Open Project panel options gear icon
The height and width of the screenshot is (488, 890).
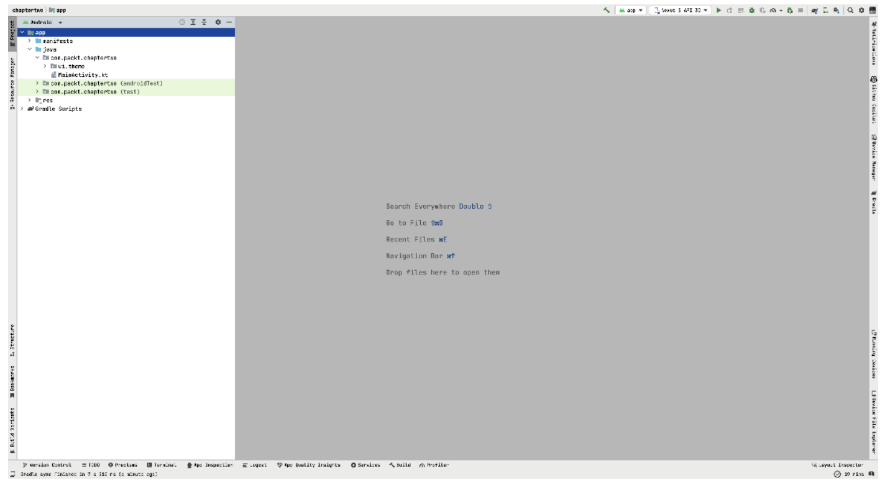click(218, 22)
